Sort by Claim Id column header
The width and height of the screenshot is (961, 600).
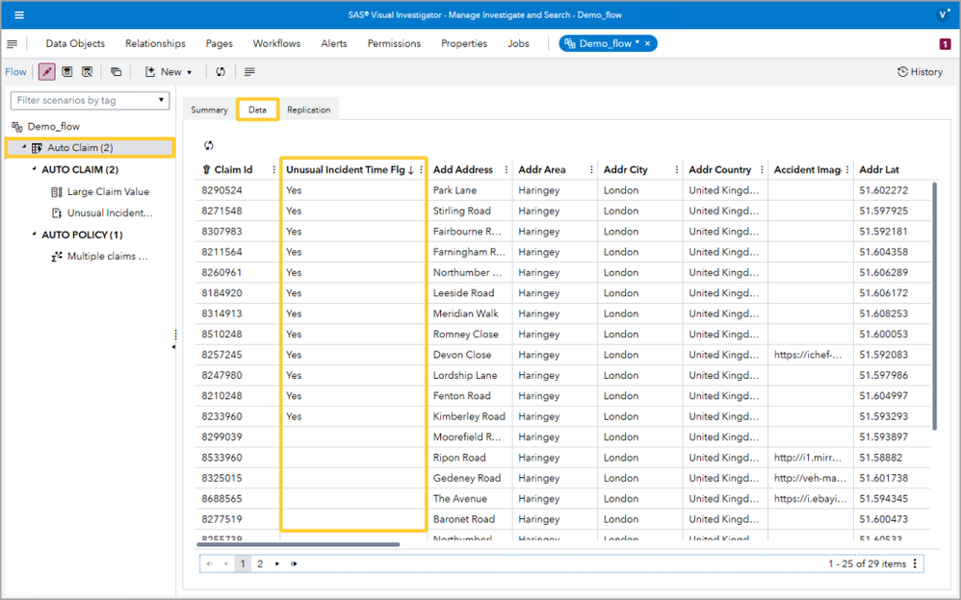[x=233, y=169]
